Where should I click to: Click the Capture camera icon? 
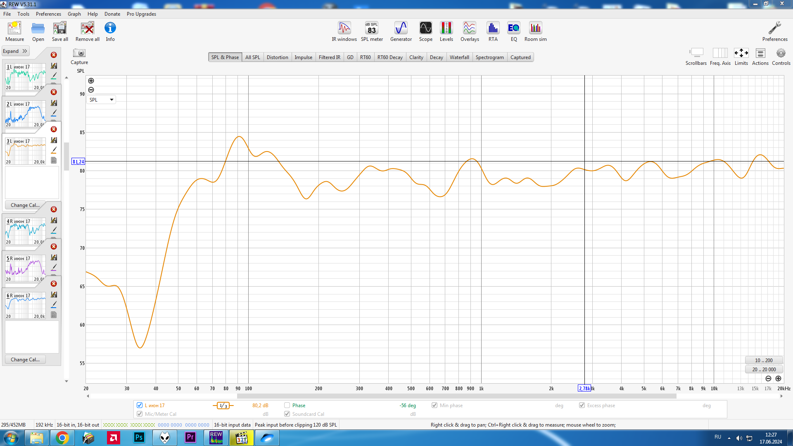79,53
